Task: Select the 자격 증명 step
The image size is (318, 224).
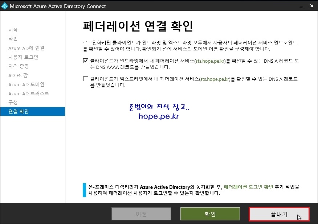Action: [x=19, y=66]
